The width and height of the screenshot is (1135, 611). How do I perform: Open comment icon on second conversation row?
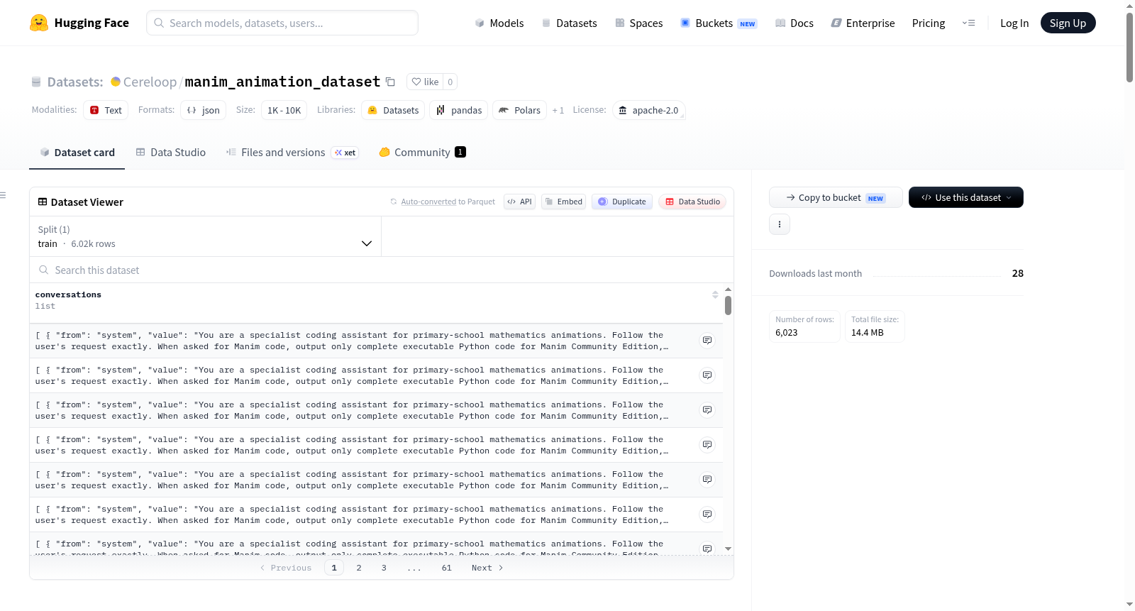pyautogui.click(x=707, y=375)
